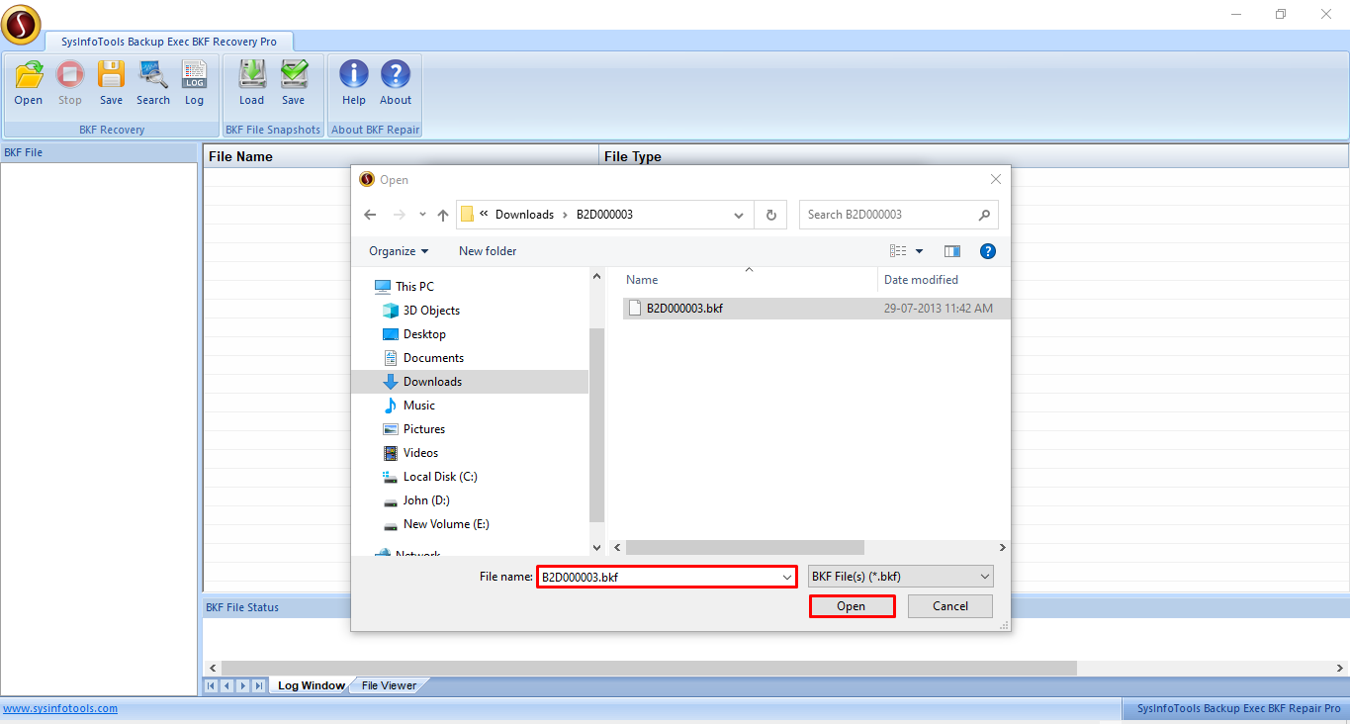Click Save icon in BKF Recovery group
Screen dimensions: 1350x724
point(112,83)
